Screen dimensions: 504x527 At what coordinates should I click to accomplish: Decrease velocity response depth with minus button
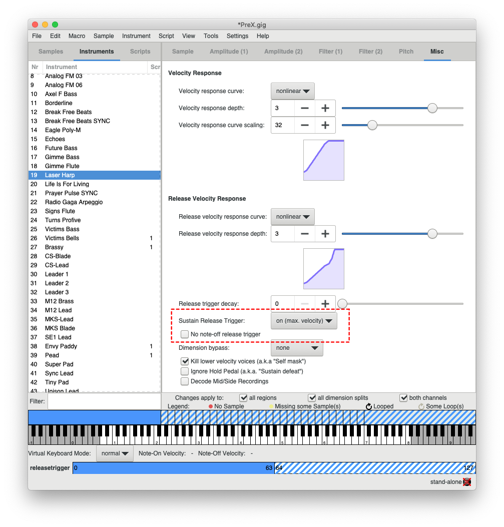pos(305,108)
